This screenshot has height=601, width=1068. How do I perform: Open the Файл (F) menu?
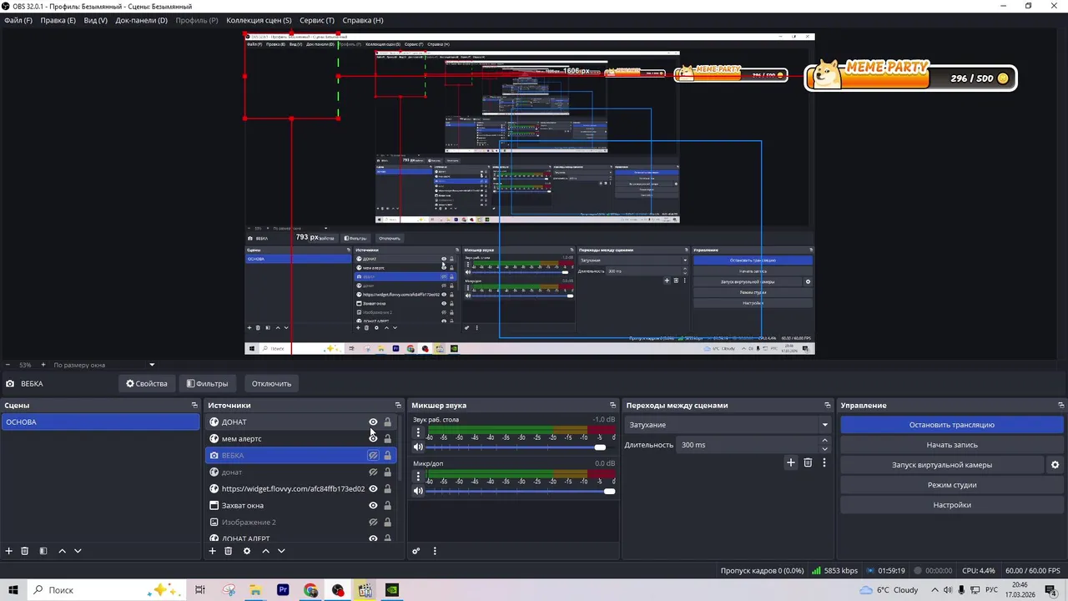click(x=18, y=20)
